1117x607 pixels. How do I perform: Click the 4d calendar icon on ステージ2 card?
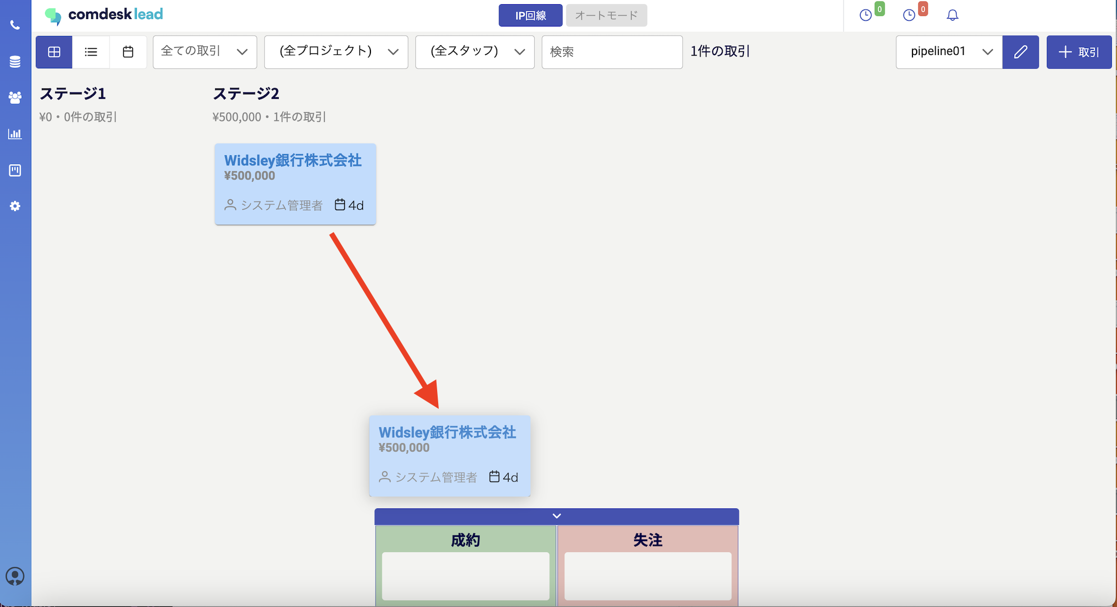[x=340, y=204]
